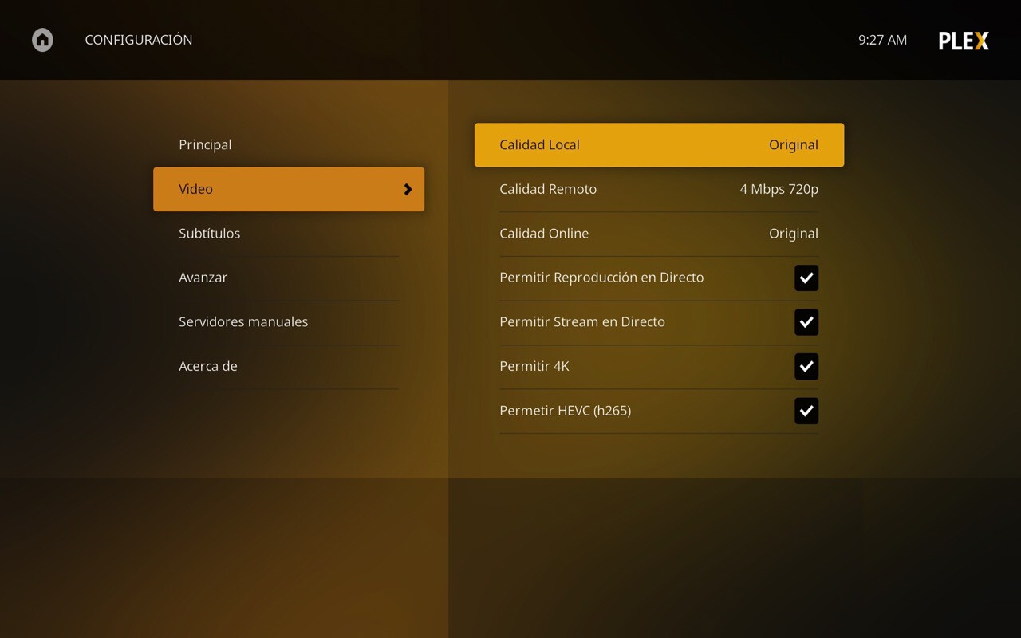Switch to the Subtítulos section
The height and width of the screenshot is (638, 1021).
click(x=209, y=233)
